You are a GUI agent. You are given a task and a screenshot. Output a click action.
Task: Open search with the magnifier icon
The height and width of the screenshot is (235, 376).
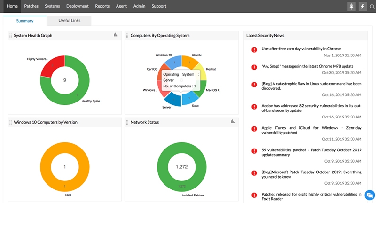click(372, 7)
